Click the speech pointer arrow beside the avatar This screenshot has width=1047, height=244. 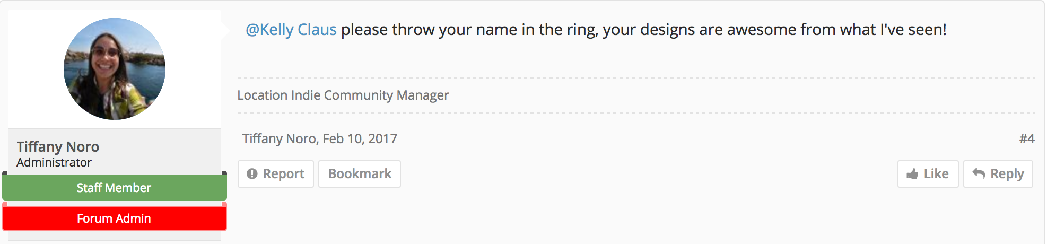click(225, 30)
